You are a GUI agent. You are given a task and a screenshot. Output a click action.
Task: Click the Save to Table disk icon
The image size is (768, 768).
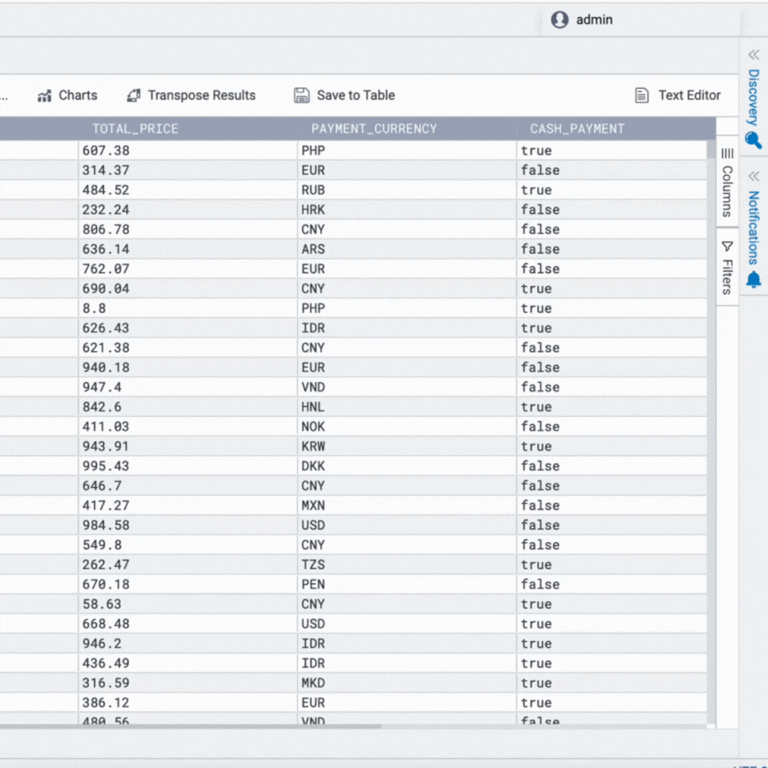[301, 95]
